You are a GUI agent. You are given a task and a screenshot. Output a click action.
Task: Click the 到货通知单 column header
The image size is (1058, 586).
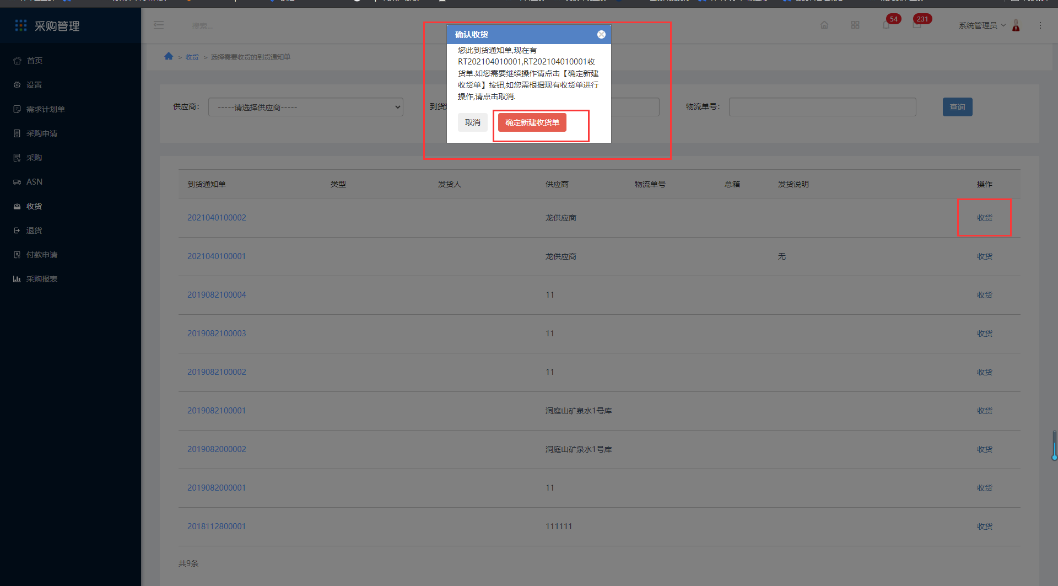point(207,184)
